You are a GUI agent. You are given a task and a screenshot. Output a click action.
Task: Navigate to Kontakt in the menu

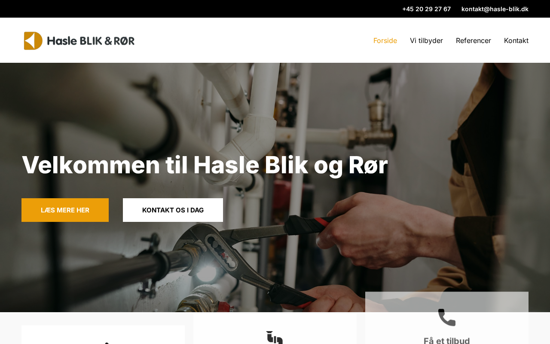tap(516, 40)
